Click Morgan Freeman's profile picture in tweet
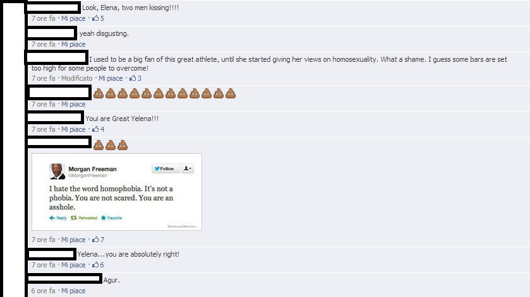This screenshot has width=530, height=297. click(57, 171)
